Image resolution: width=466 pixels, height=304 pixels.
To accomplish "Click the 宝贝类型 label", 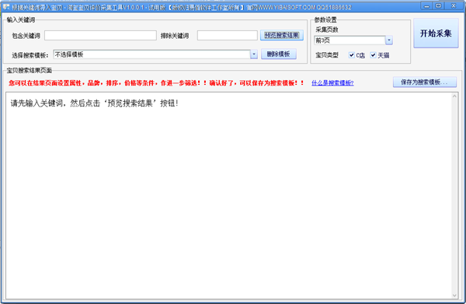I will tap(327, 55).
